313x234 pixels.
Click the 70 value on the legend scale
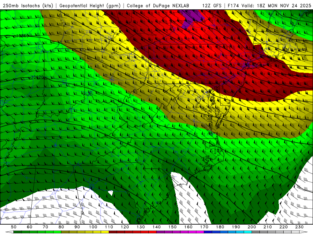(45, 227)
